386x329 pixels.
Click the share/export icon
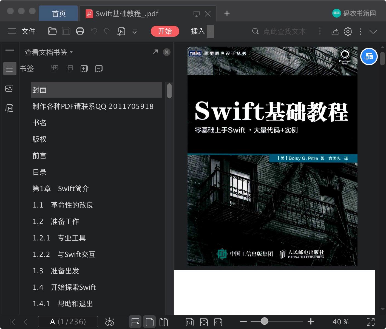(x=335, y=32)
